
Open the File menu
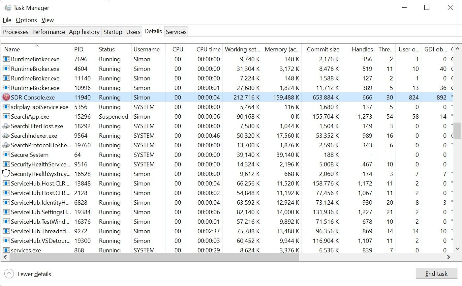7,20
